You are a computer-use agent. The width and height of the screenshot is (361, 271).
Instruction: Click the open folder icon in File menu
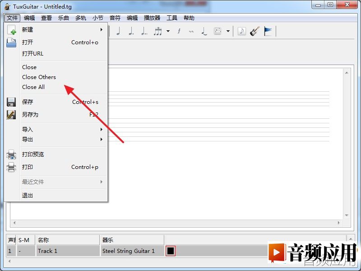click(11, 42)
